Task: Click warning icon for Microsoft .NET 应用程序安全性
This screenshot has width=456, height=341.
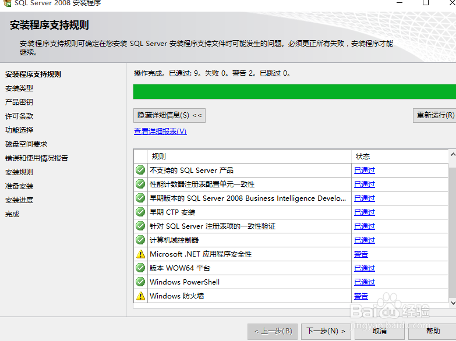Action: pyautogui.click(x=141, y=254)
